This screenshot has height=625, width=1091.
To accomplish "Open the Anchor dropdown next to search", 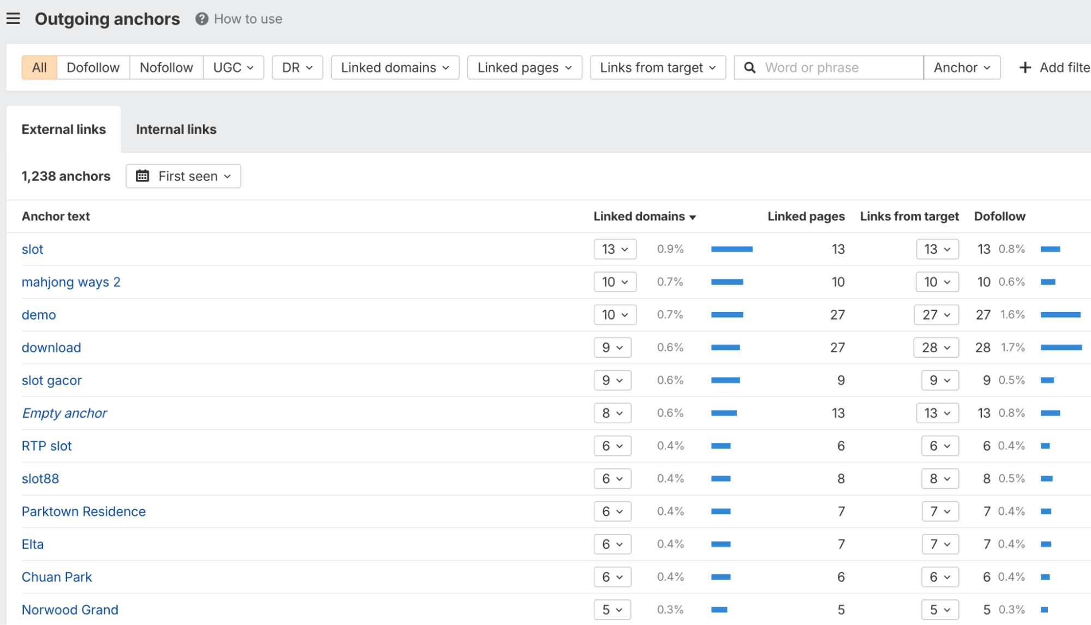I will tap(962, 67).
